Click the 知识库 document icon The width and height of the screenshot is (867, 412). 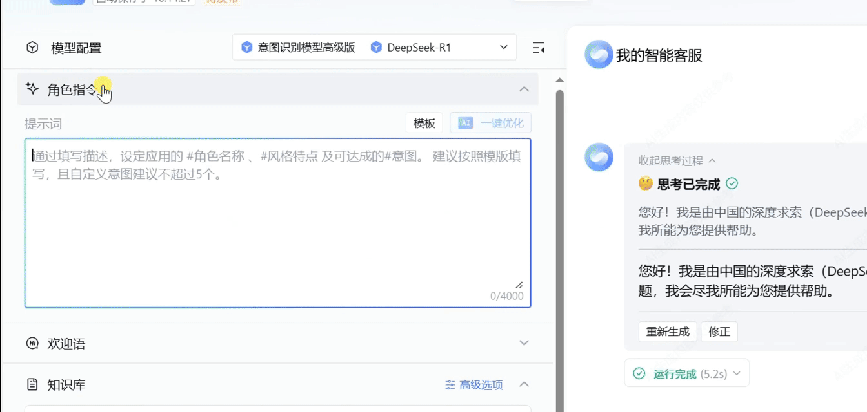(32, 384)
